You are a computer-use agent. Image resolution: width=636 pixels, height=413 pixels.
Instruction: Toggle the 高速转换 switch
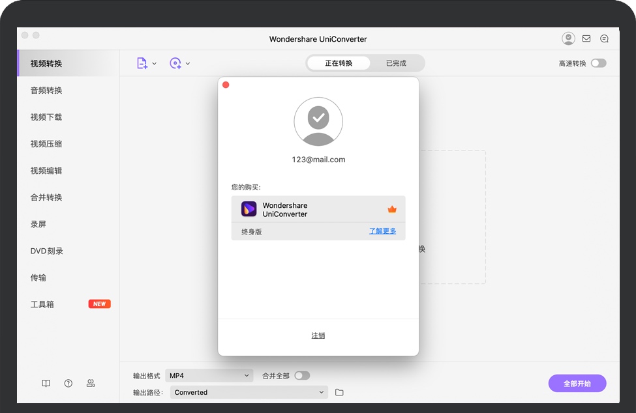[598, 63]
